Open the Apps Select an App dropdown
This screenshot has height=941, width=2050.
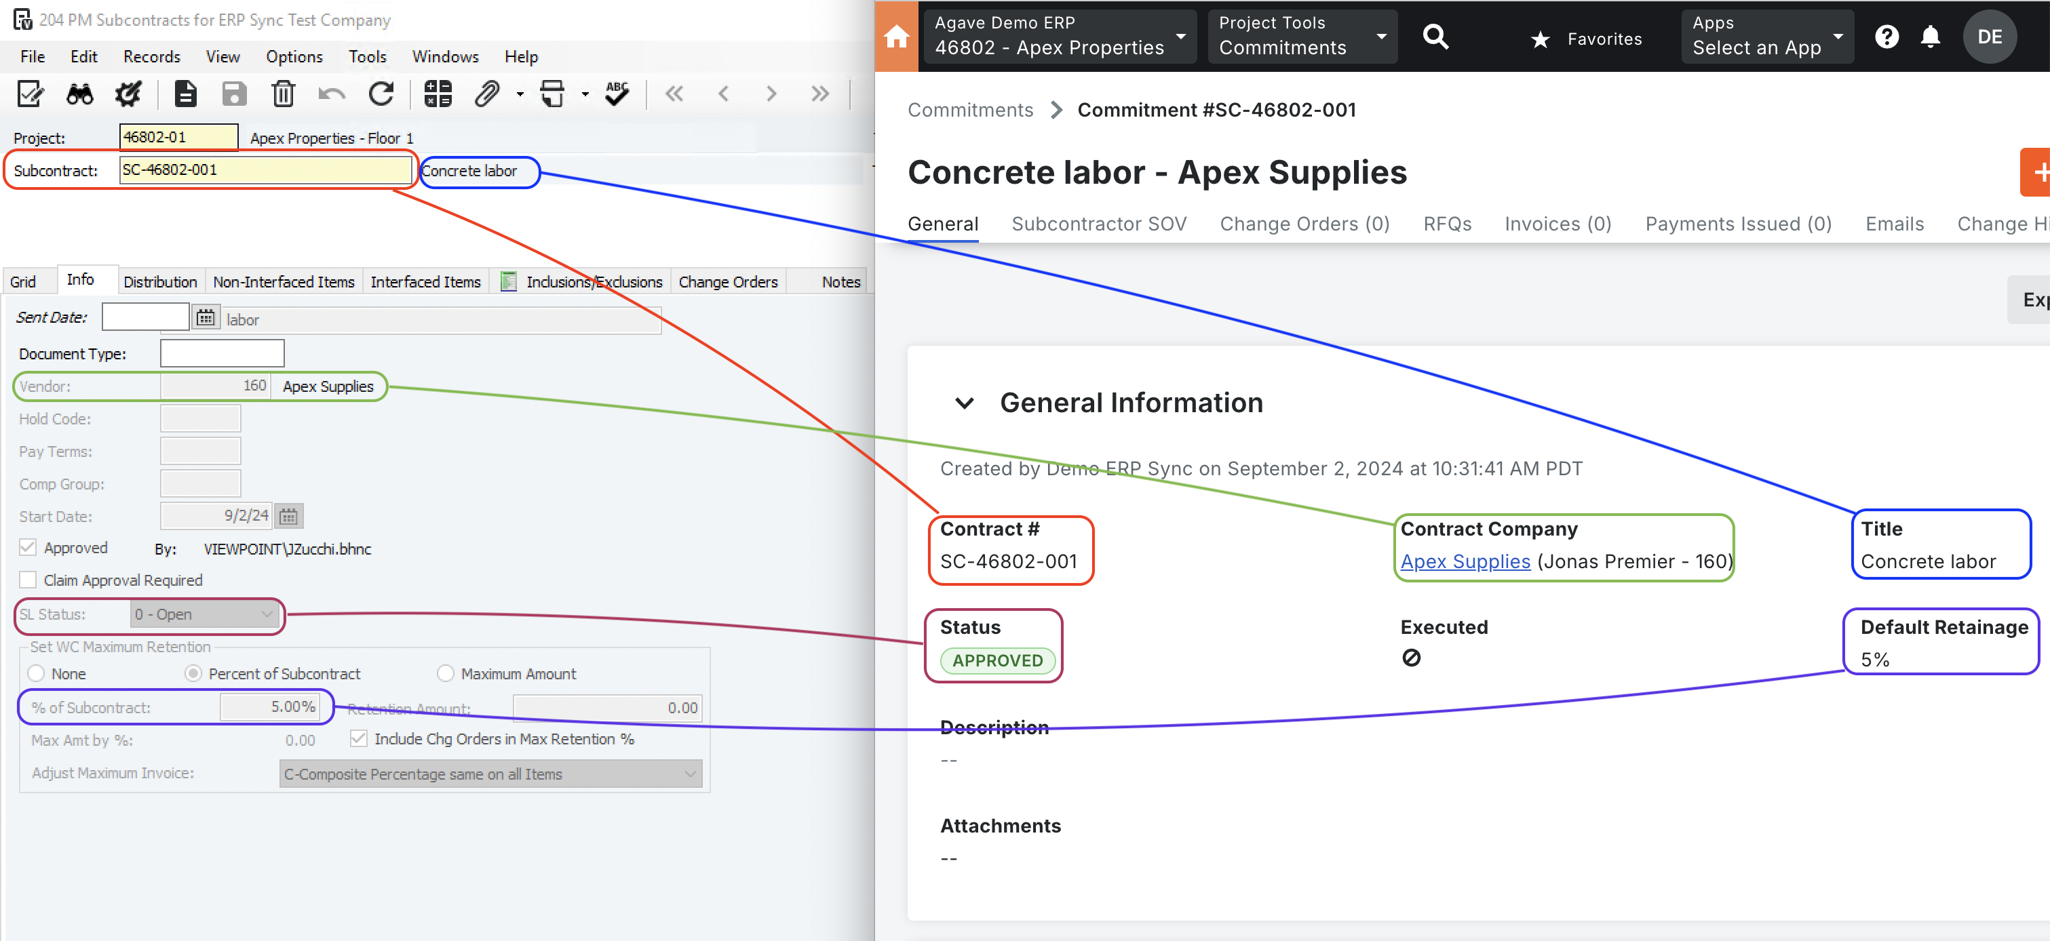point(1768,37)
